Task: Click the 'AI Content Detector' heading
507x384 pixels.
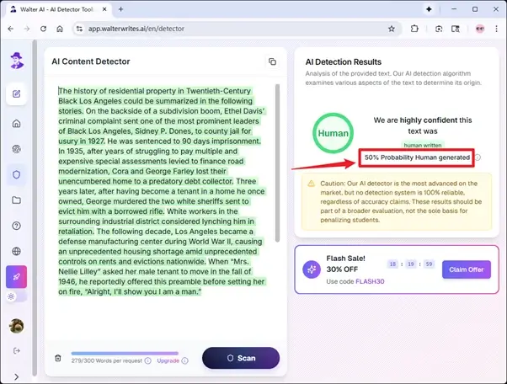Action: point(91,61)
